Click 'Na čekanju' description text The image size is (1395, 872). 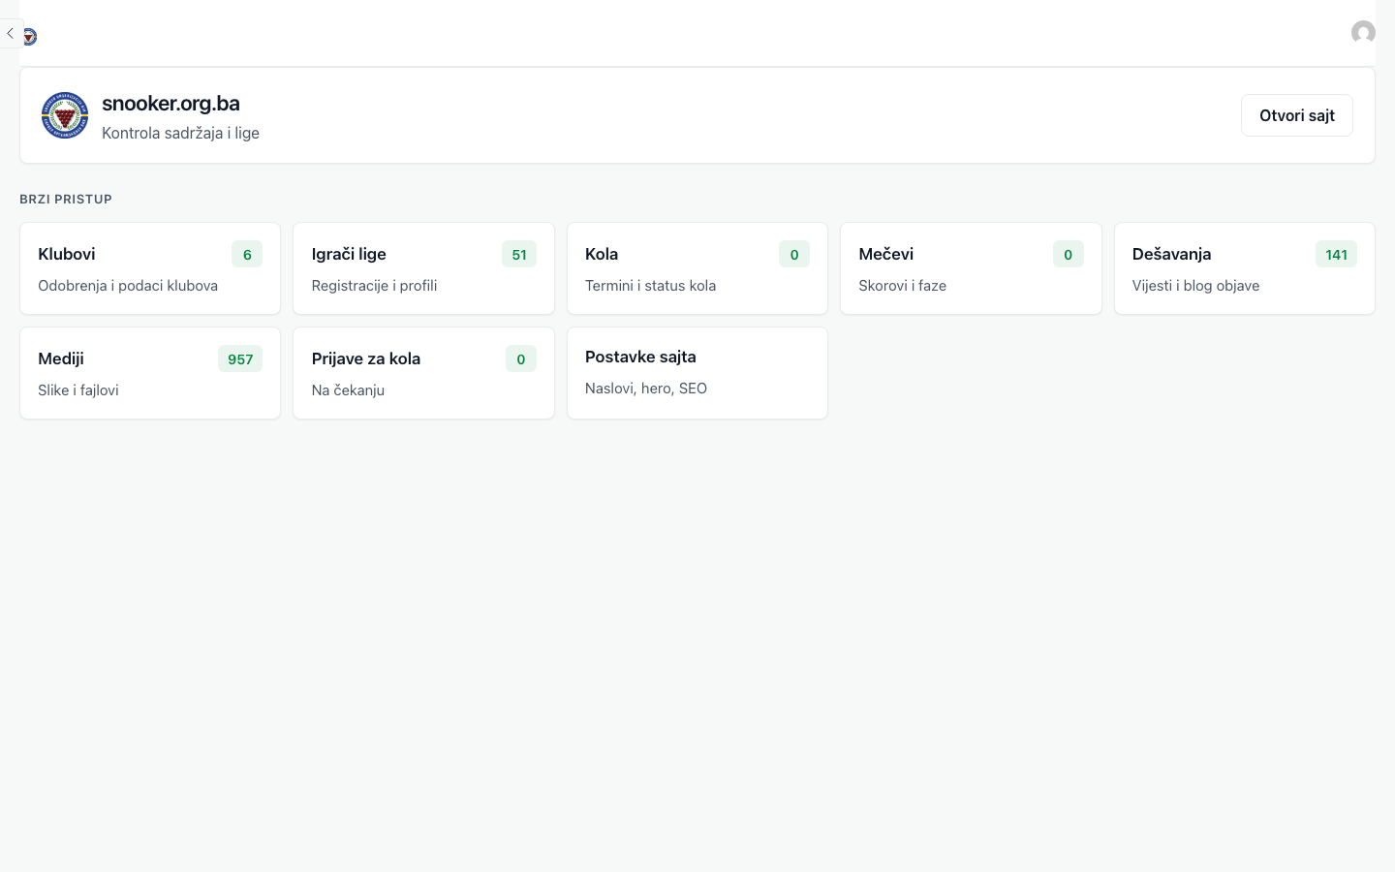(x=348, y=390)
